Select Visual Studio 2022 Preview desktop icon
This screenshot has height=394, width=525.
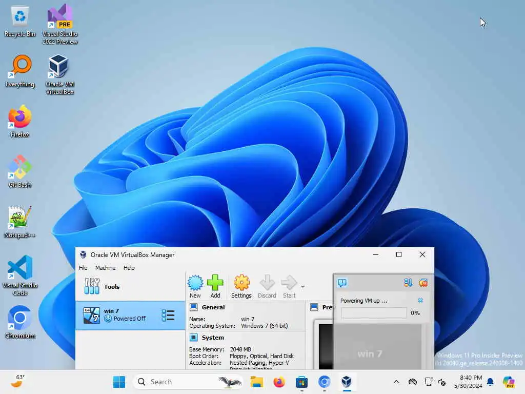(x=60, y=24)
